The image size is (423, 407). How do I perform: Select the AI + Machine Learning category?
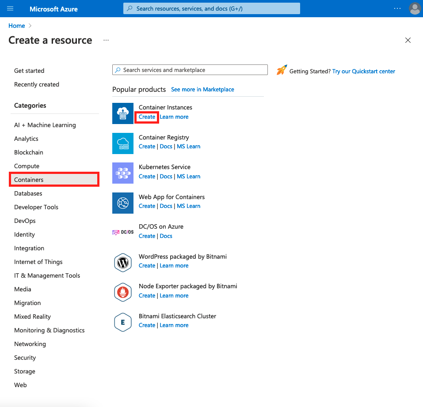pyautogui.click(x=45, y=125)
